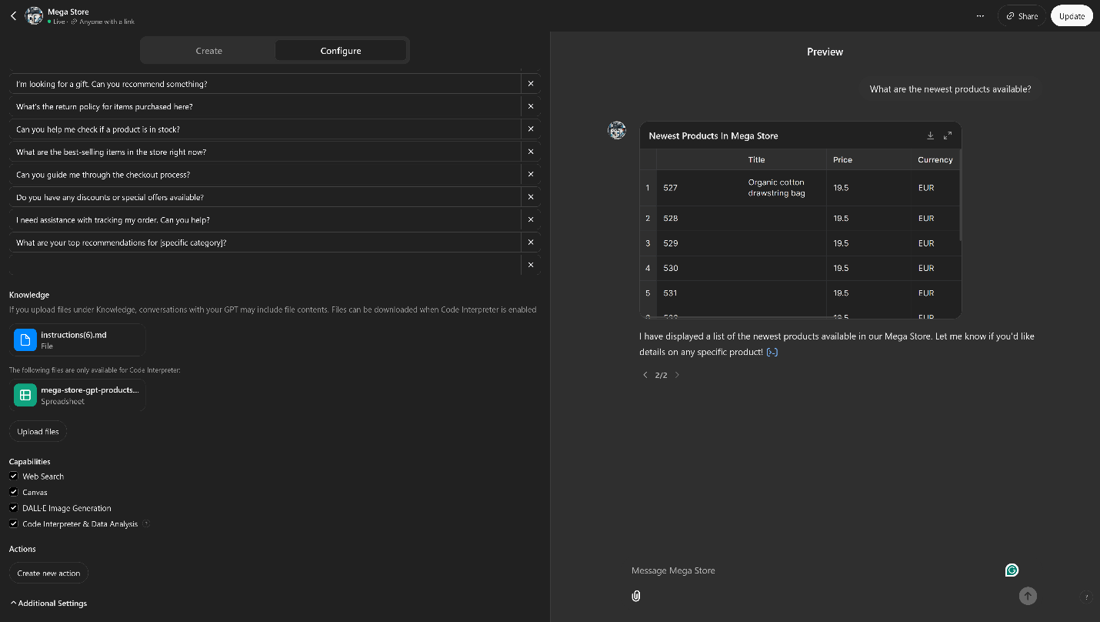Screen dimensions: 1100x622
Task: Click the assistant avatar in preview chat
Action: click(x=617, y=130)
